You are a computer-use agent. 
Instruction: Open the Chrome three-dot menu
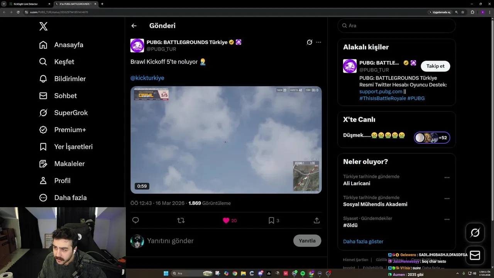(490, 12)
